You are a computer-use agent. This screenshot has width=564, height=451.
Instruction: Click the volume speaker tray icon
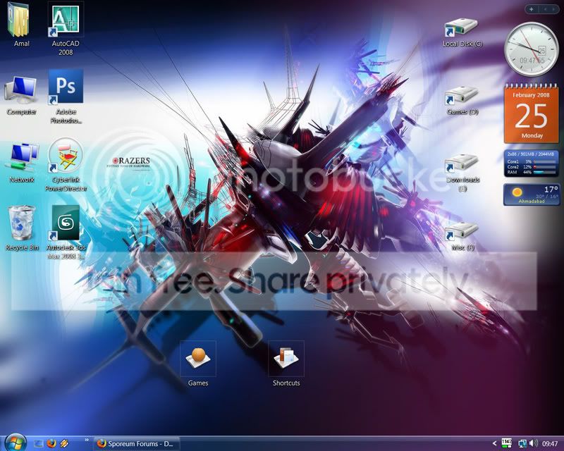click(x=534, y=444)
